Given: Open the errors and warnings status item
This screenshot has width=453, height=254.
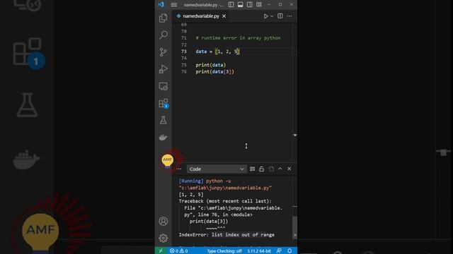Looking at the screenshot, I should pyautogui.click(x=178, y=251).
